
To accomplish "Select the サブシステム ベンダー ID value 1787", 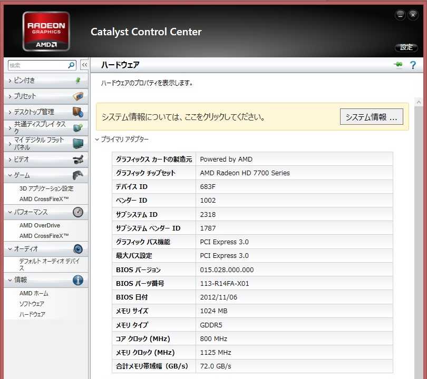I will pos(208,228).
